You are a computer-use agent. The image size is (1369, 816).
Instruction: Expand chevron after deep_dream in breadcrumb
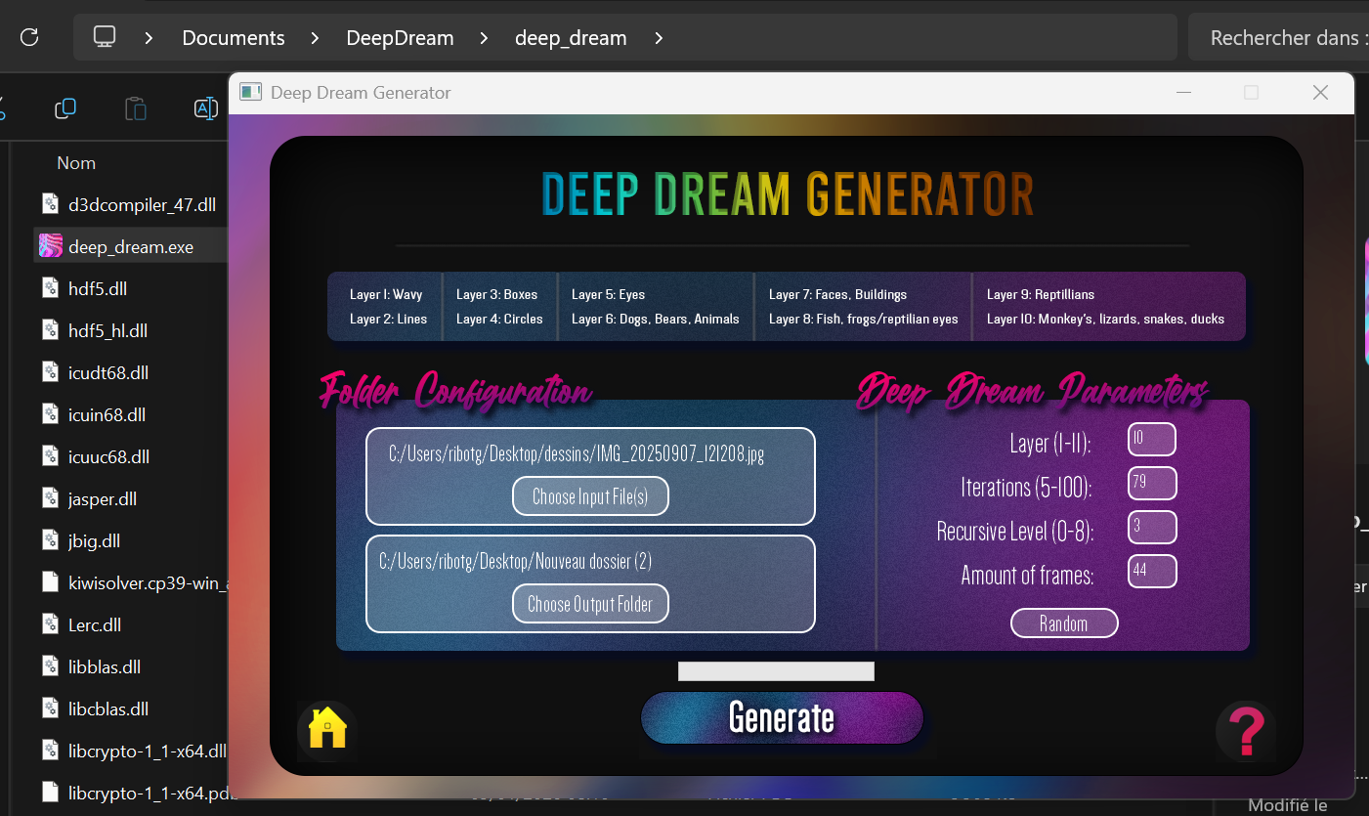(x=659, y=38)
